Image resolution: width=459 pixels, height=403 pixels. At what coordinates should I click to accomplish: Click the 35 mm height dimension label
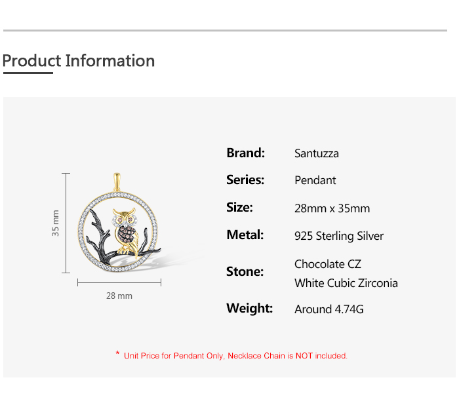56,223
